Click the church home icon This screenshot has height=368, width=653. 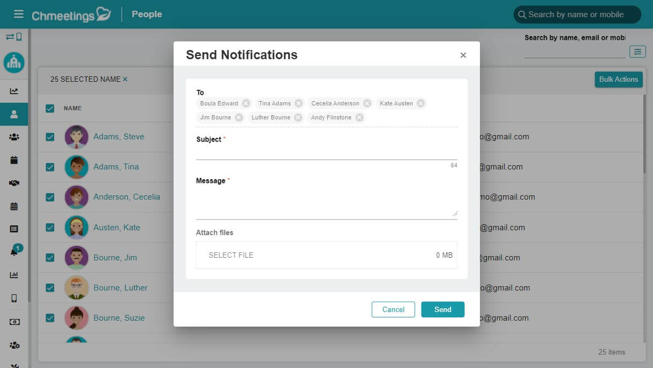pos(14,62)
